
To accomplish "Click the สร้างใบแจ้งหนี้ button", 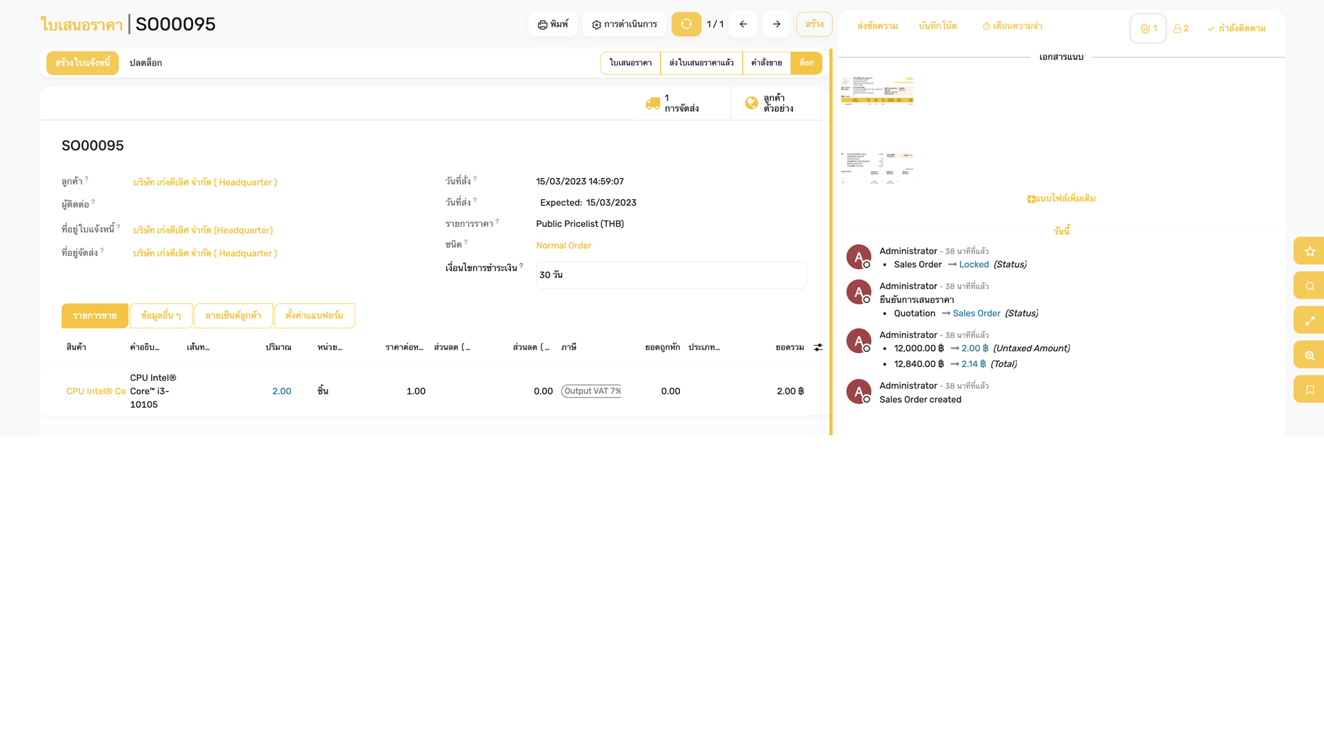I will (x=82, y=62).
